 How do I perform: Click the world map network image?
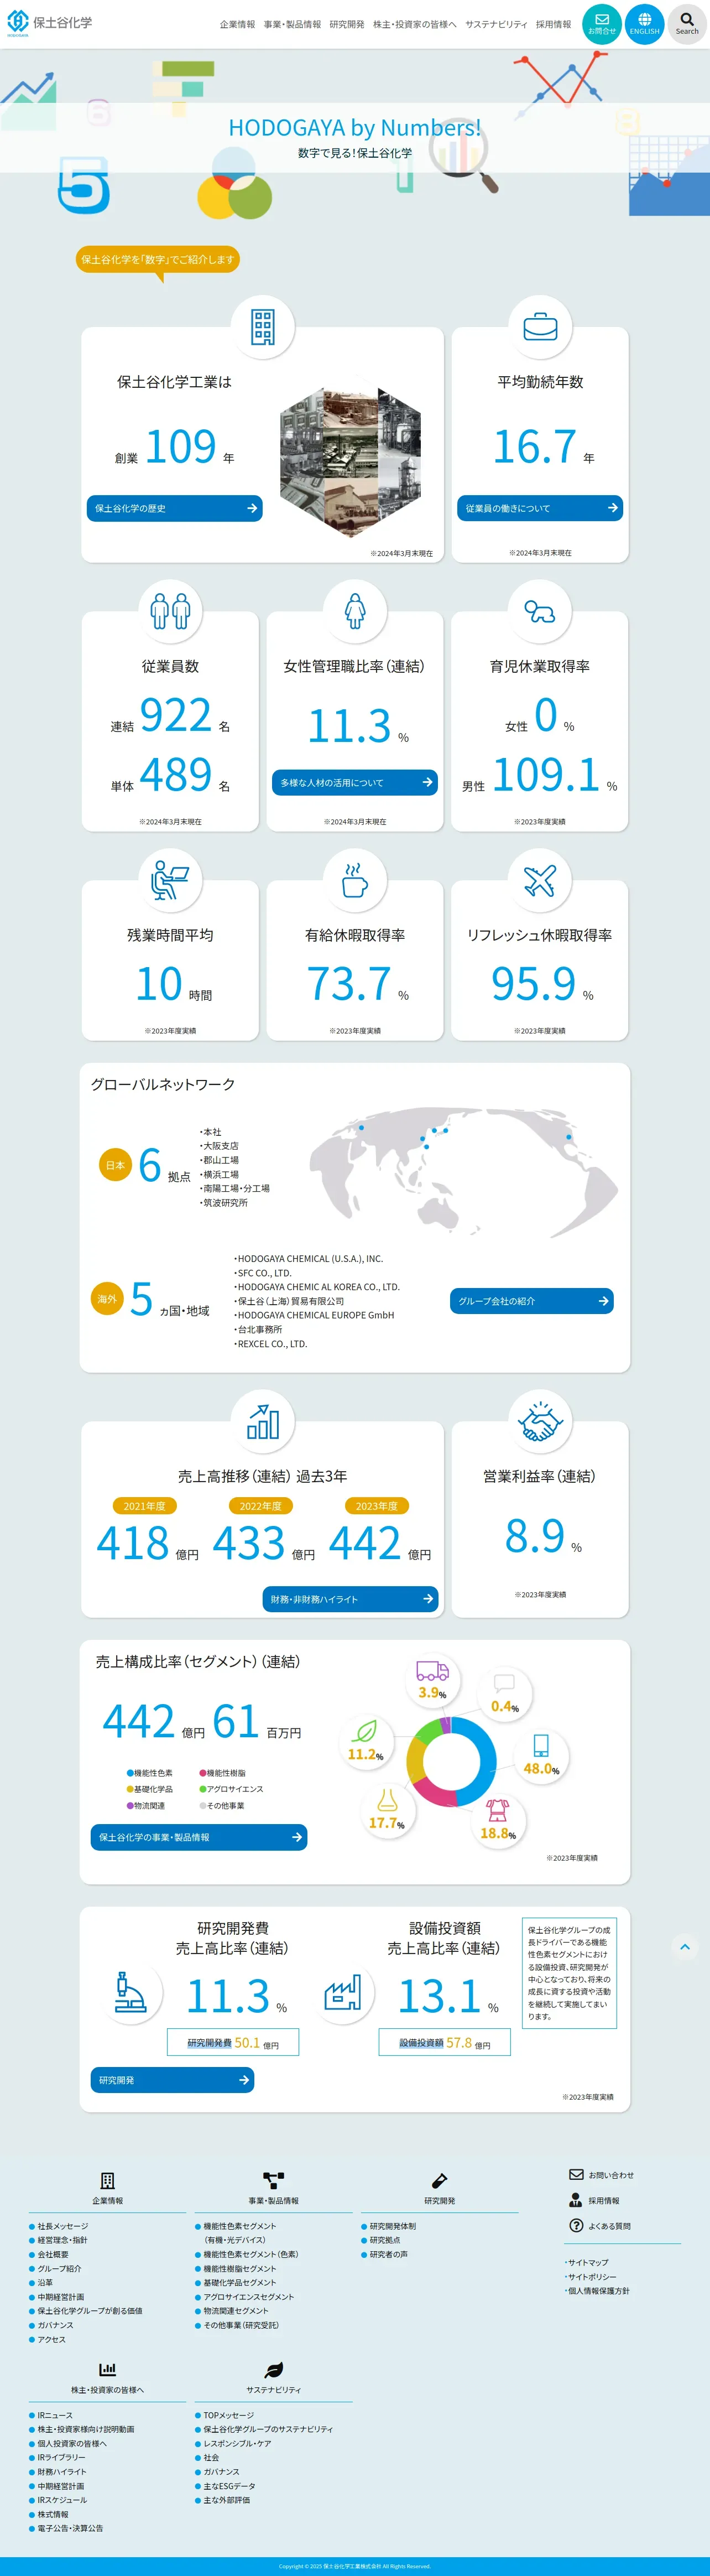463,1174
